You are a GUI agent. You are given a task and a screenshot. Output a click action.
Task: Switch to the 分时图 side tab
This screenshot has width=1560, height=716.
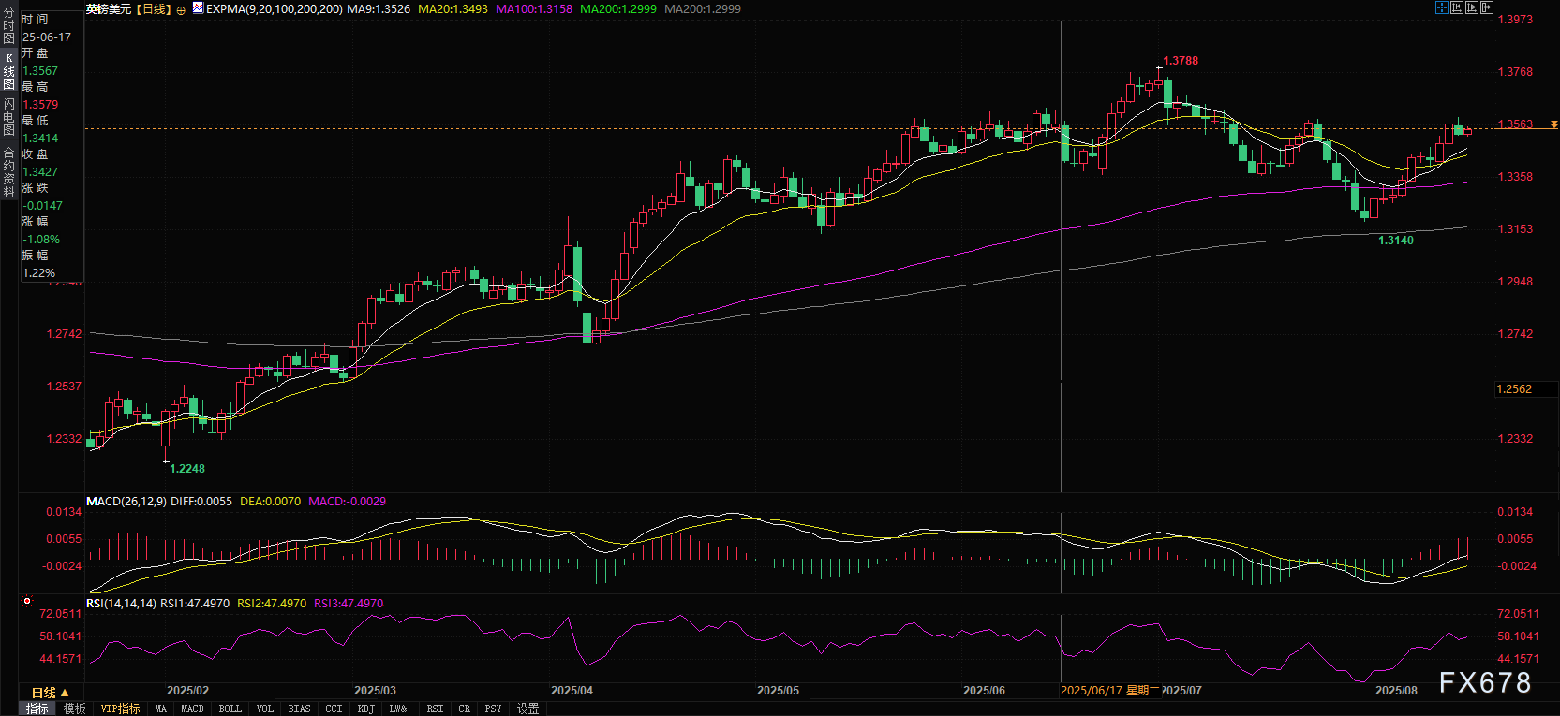pyautogui.click(x=8, y=26)
